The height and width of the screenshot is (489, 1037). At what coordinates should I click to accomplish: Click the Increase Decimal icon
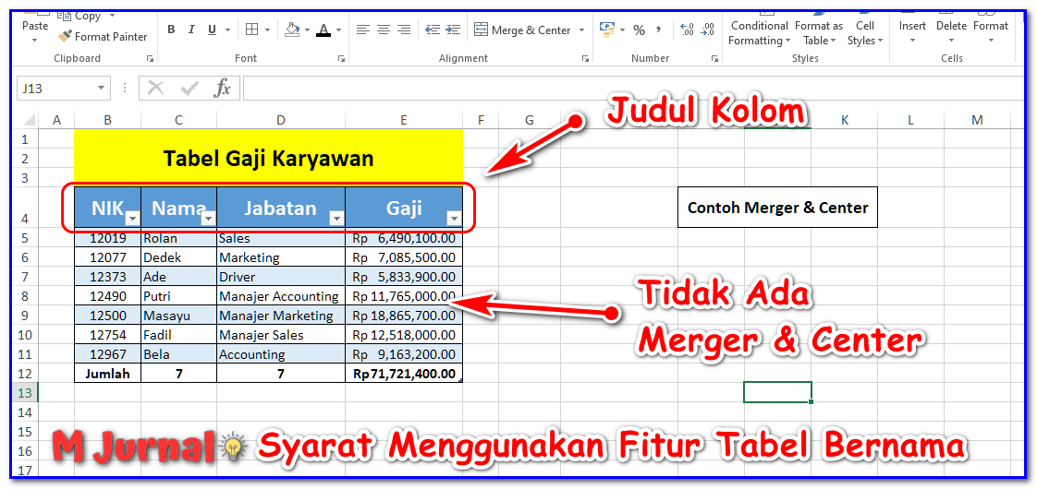click(687, 30)
